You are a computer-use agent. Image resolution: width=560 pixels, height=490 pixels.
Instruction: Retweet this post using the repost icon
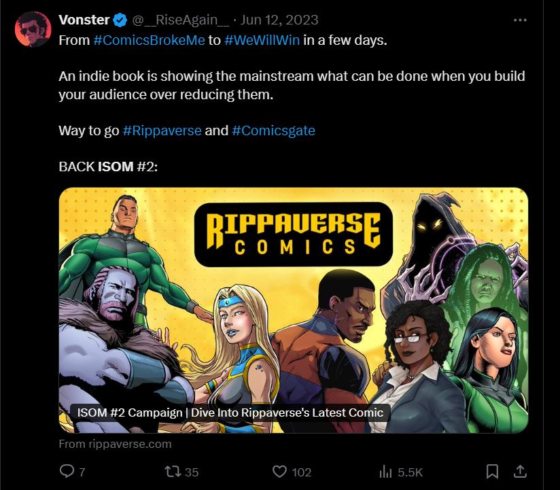tap(173, 471)
